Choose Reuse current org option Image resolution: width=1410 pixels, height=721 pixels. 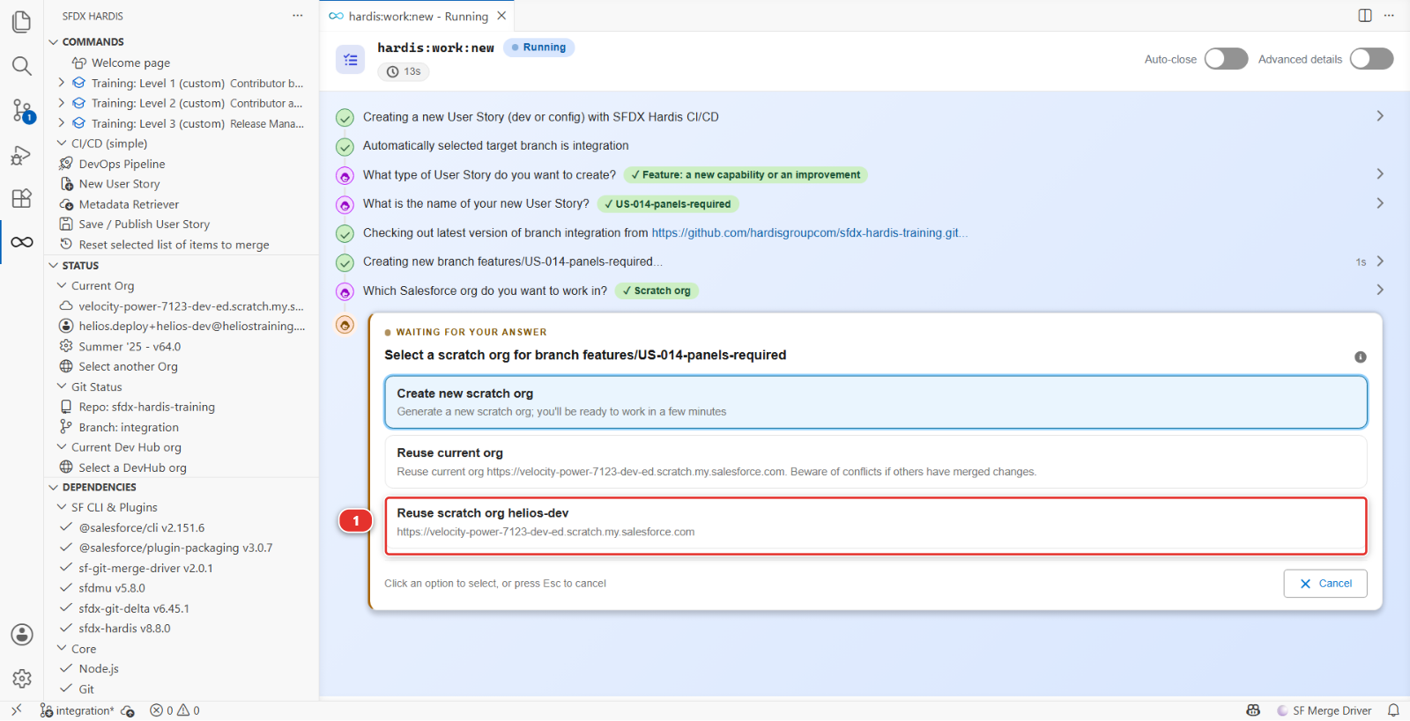point(876,462)
